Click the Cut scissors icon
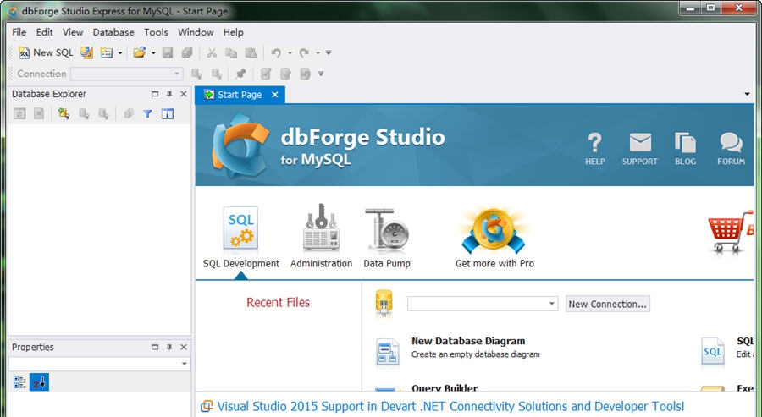 click(212, 52)
